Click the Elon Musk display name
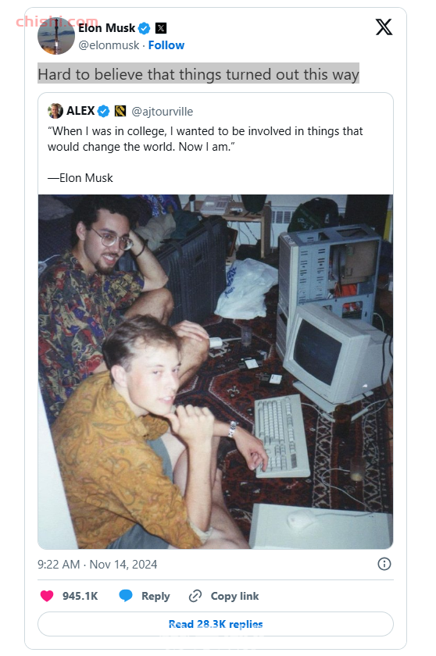This screenshot has width=436, height=656. 107,28
